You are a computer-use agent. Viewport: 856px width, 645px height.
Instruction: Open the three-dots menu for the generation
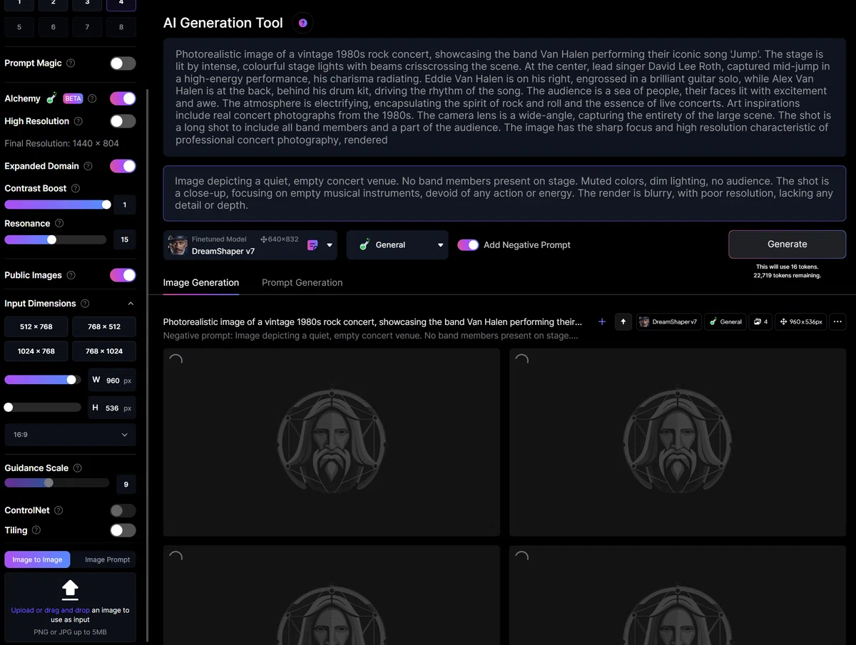(837, 322)
